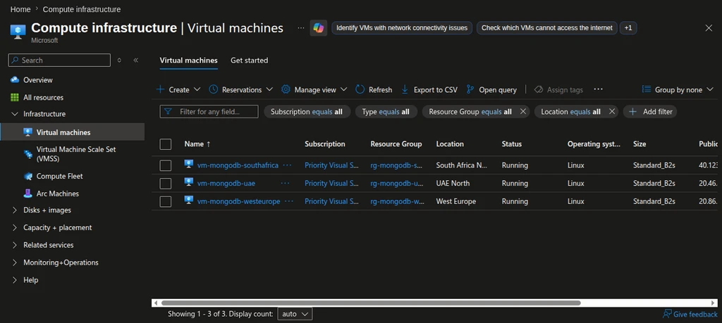
Task: Close the Virtual machines blade with X
Action: point(709,28)
